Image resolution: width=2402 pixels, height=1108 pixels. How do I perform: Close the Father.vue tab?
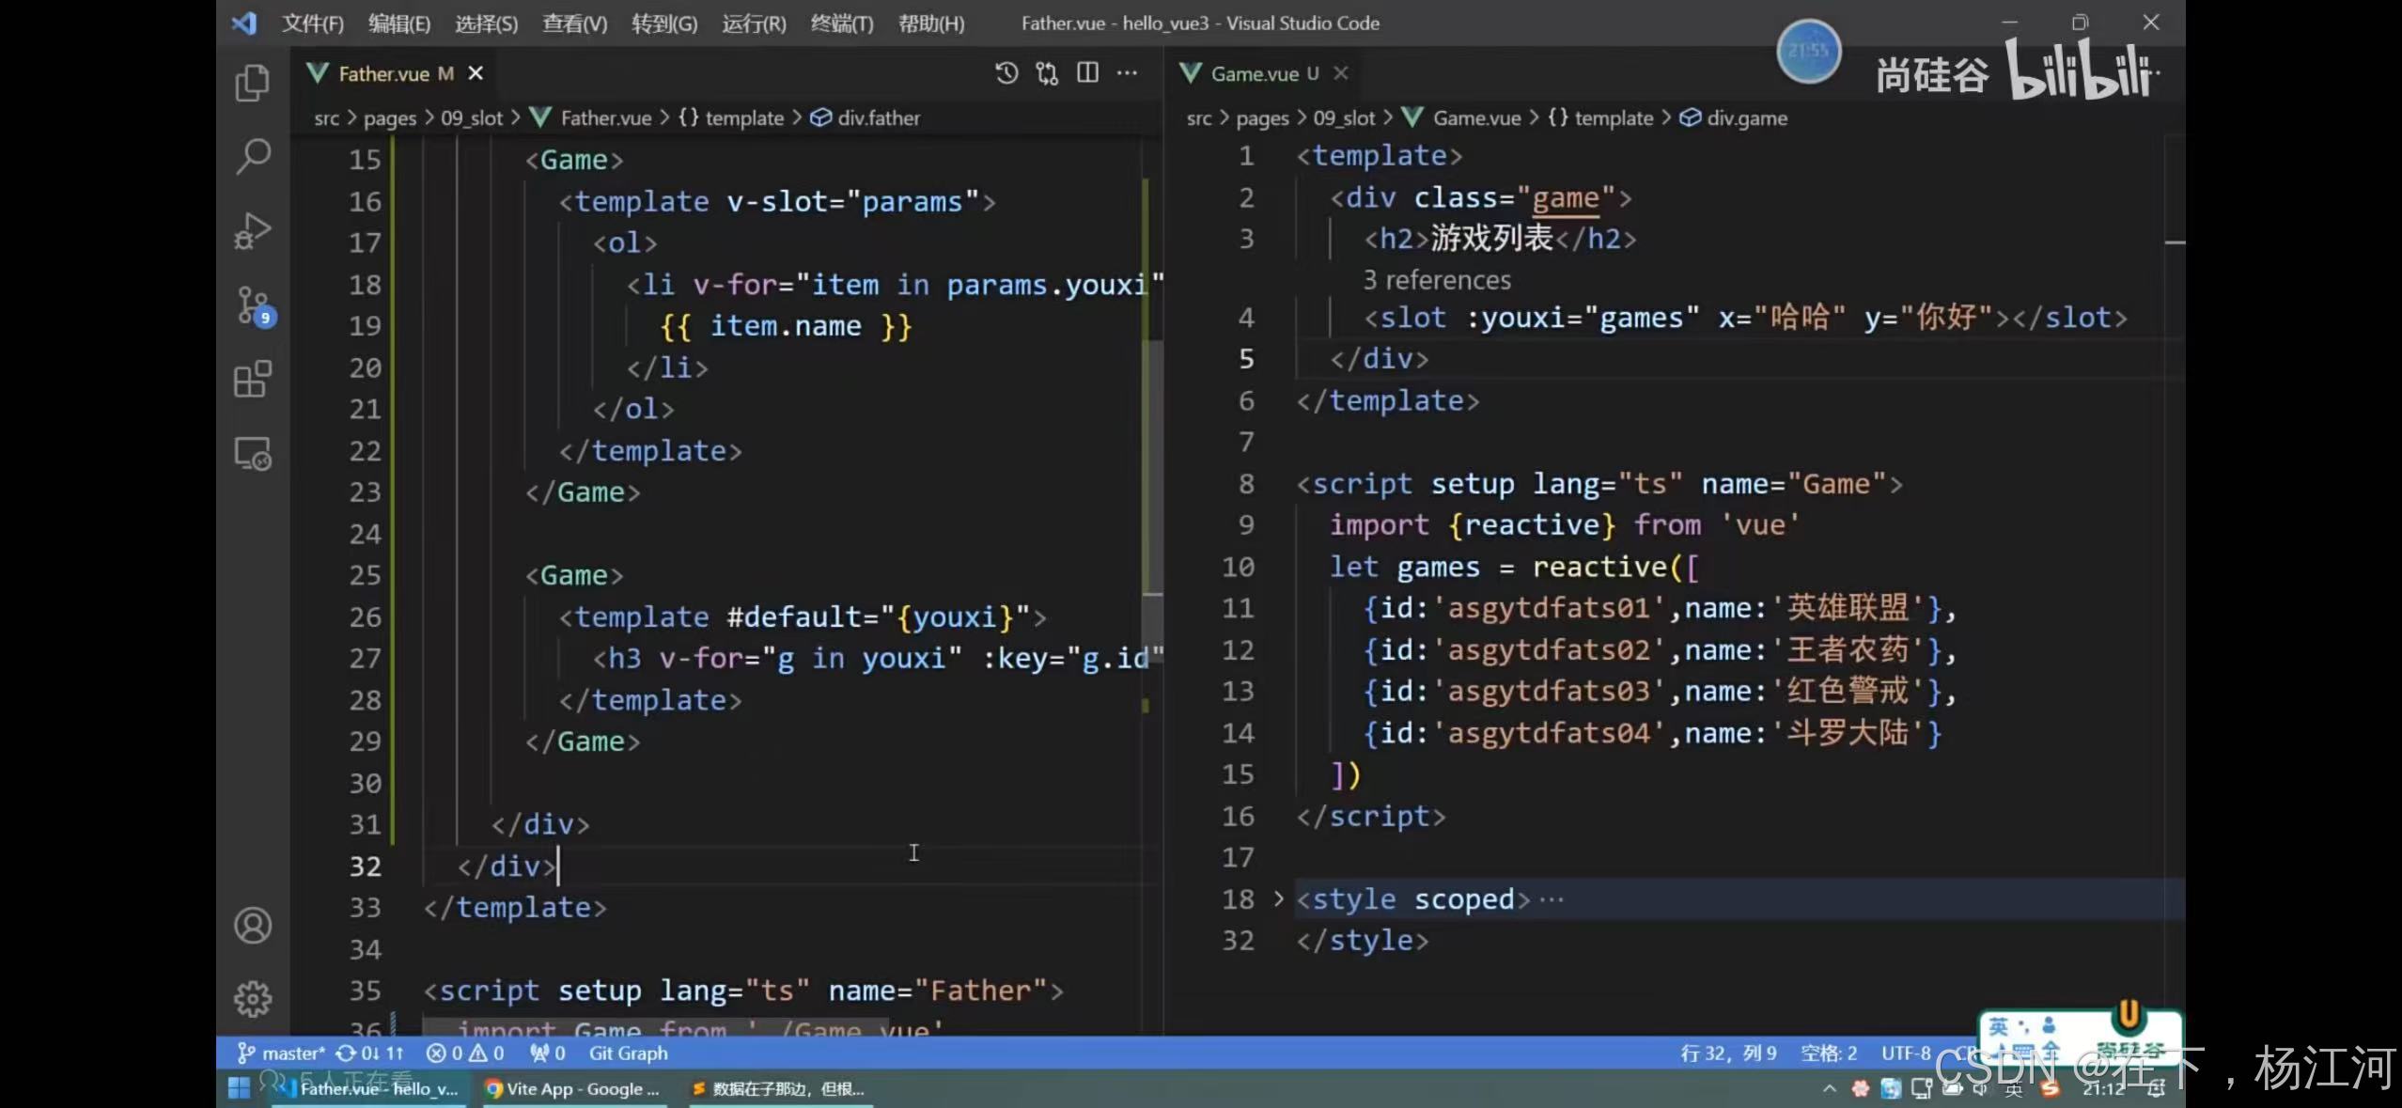click(x=476, y=73)
